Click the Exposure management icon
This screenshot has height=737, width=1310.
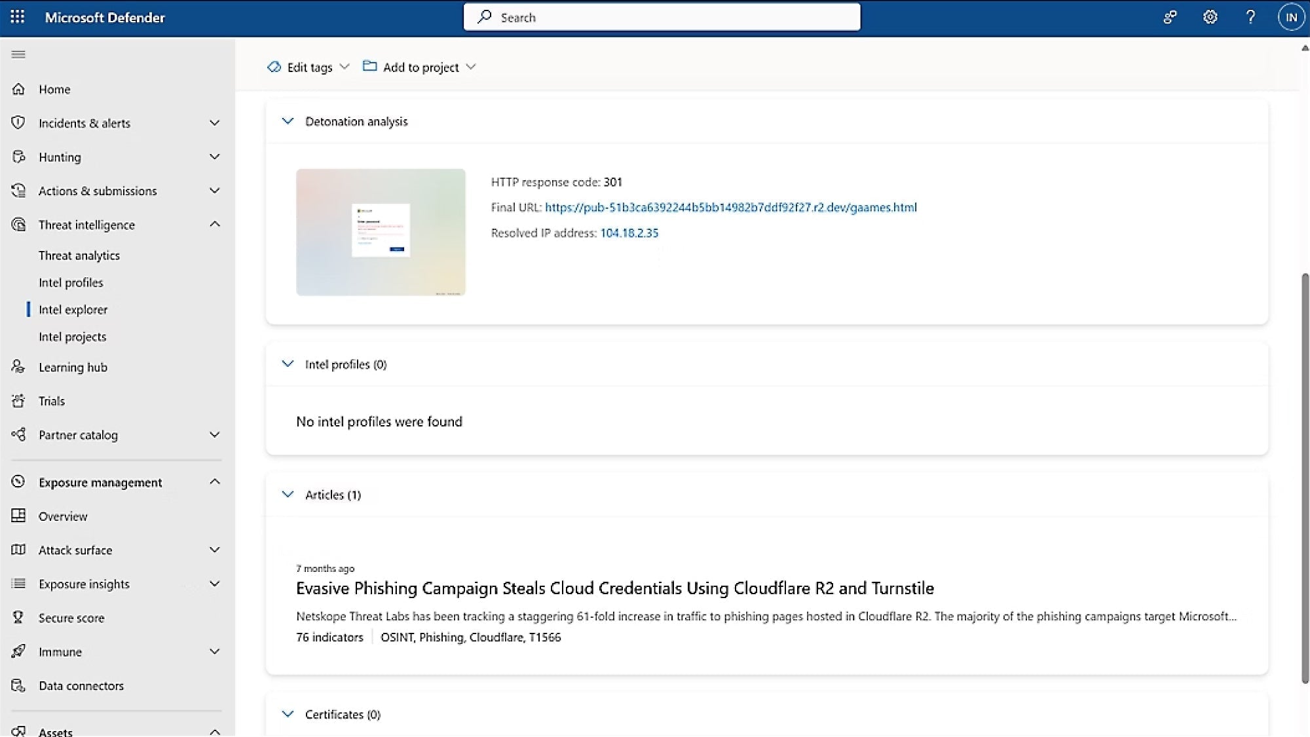[x=18, y=482]
